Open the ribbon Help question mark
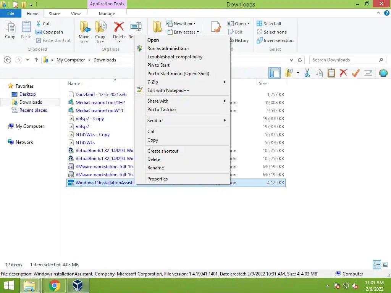This screenshot has height=293, width=391. [x=386, y=13]
